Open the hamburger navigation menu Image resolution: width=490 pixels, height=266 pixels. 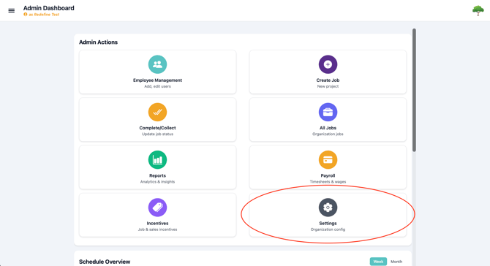point(11,11)
